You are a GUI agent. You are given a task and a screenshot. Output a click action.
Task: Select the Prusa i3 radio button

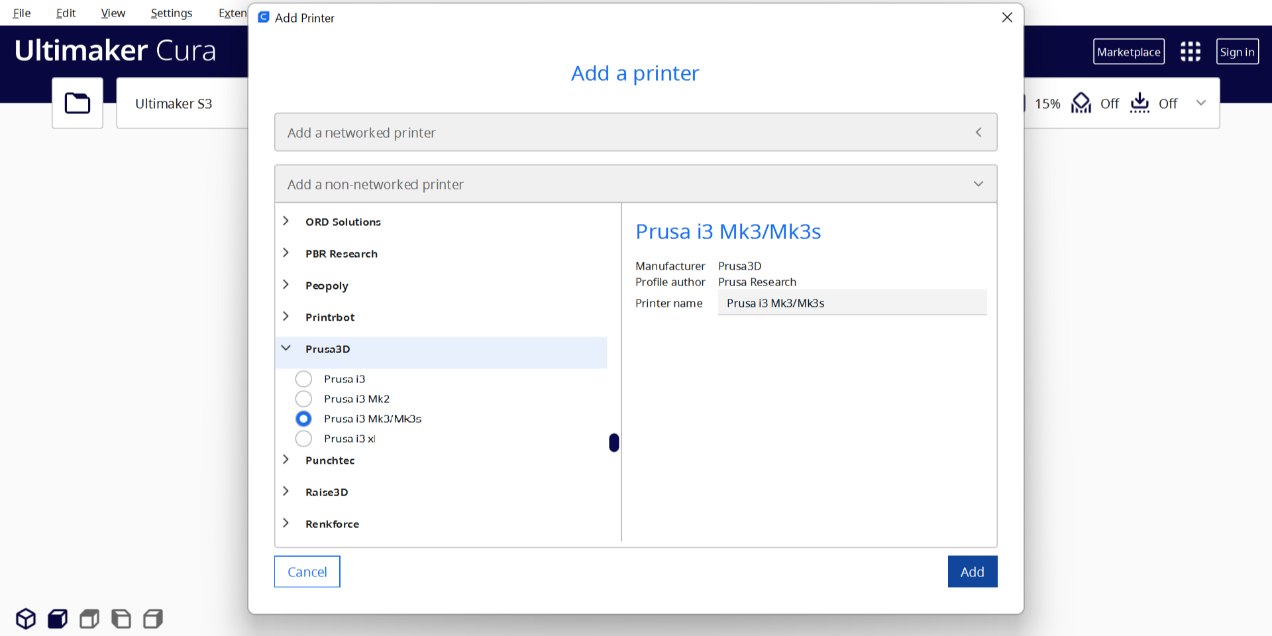click(303, 379)
